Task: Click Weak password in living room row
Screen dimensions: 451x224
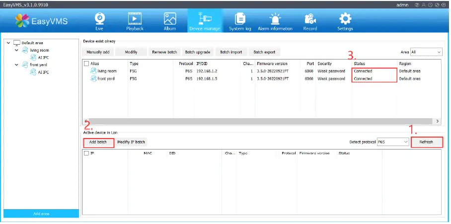Action: [x=331, y=71]
